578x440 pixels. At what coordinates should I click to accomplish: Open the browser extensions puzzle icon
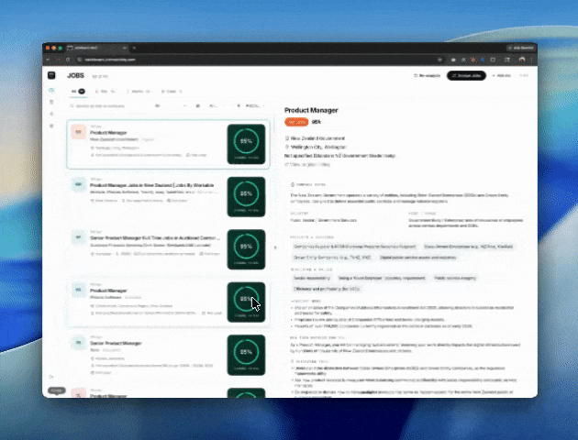tap(493, 60)
